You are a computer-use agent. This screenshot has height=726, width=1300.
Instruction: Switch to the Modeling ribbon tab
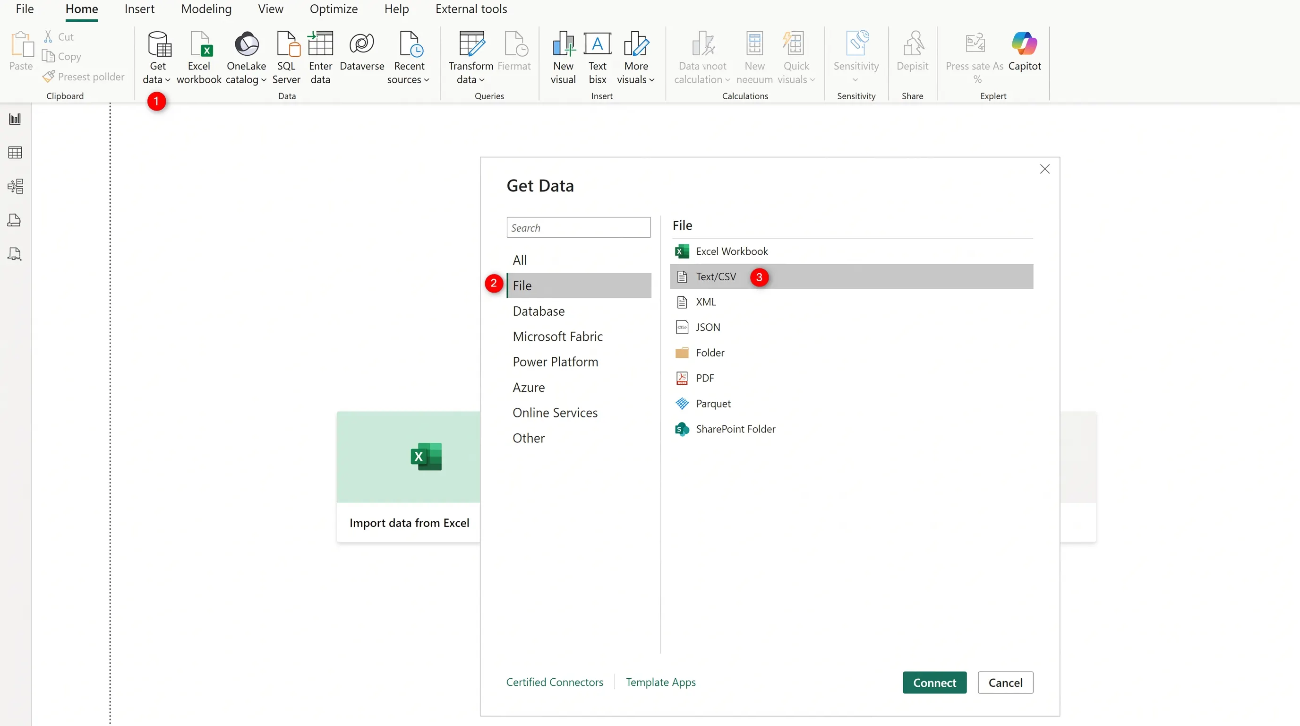coord(206,9)
